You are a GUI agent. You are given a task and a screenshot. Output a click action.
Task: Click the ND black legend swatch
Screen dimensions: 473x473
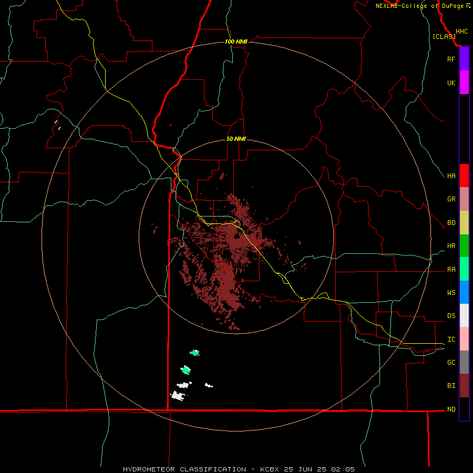(464, 409)
